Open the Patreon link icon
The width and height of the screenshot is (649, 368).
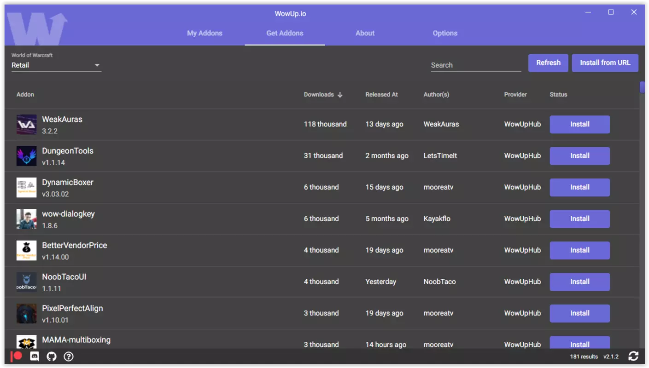(x=17, y=356)
